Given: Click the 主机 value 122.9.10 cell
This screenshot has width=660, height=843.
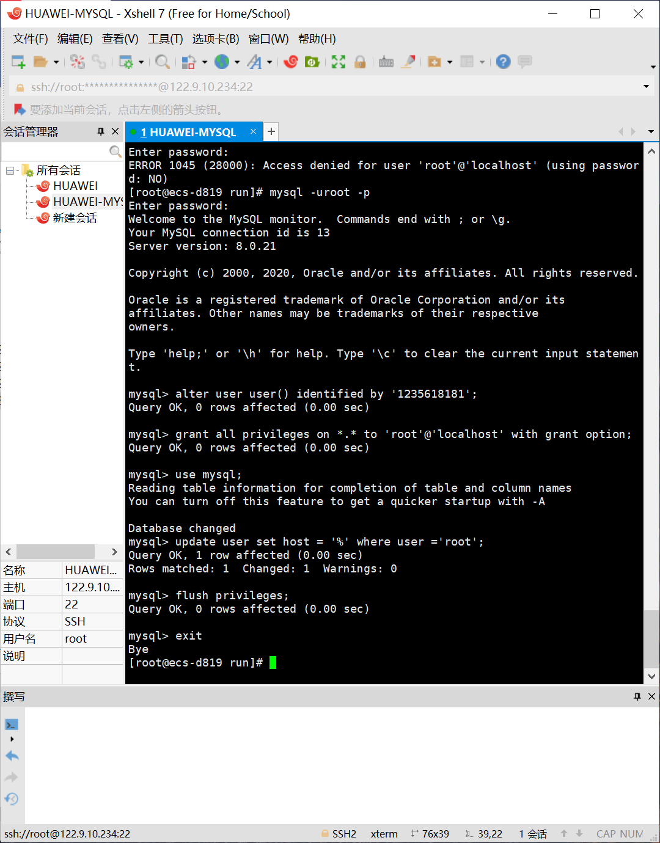Looking at the screenshot, I should pyautogui.click(x=92, y=587).
